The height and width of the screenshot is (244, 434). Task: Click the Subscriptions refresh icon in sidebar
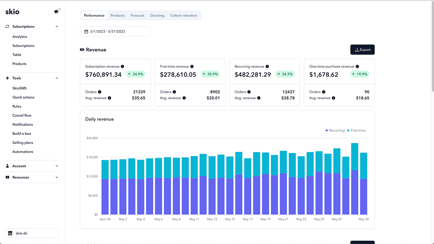(7, 26)
